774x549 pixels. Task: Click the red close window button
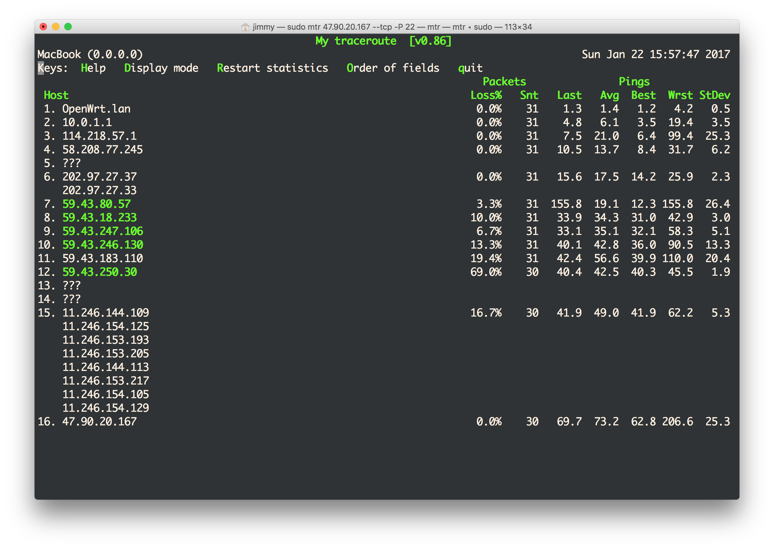pyautogui.click(x=43, y=27)
